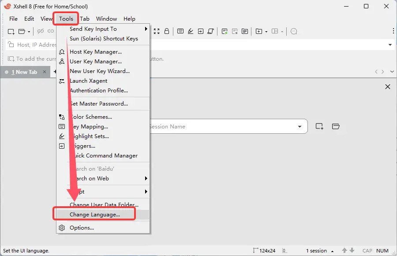Screen dimensions: 397x256
Task: Click the open folder icon beside search box
Action: click(x=336, y=127)
